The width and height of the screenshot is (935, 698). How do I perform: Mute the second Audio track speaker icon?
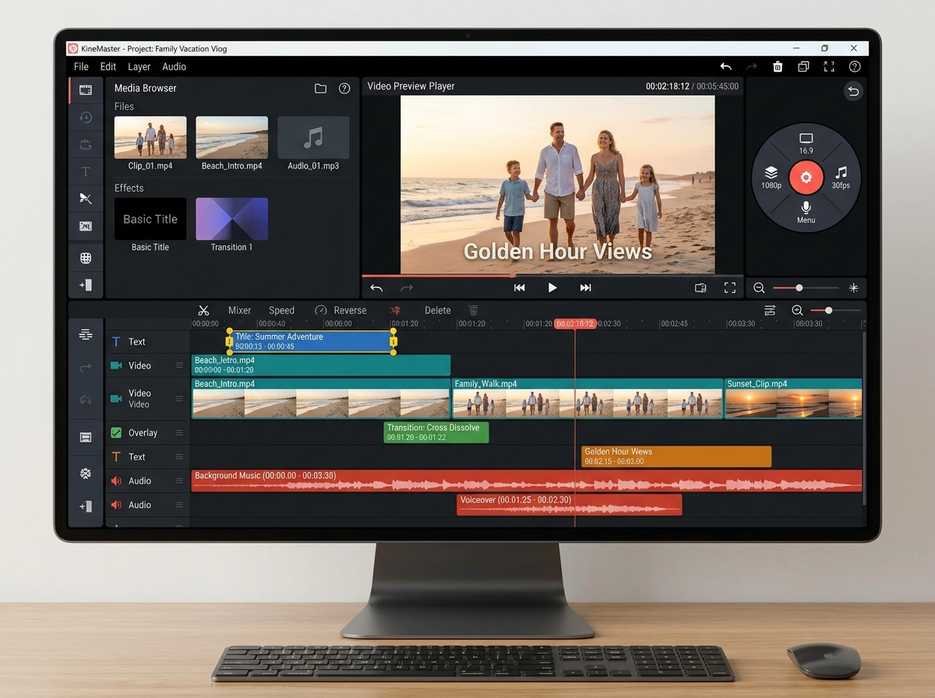[x=116, y=505]
